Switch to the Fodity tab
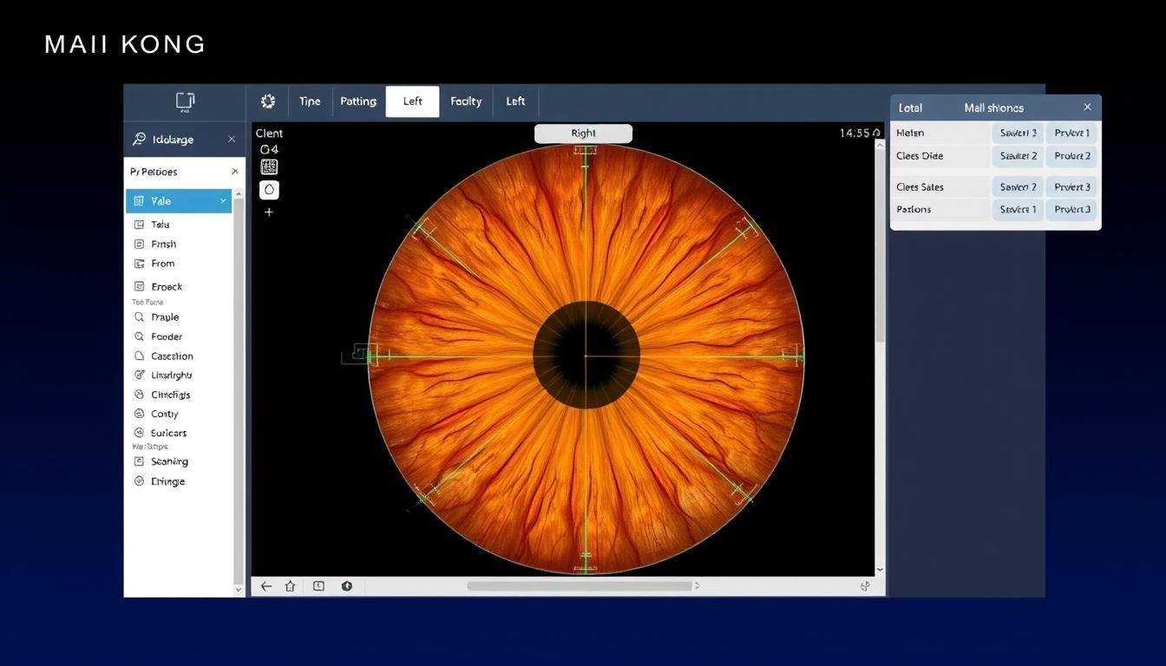Viewport: 1166px width, 666px height. (466, 101)
